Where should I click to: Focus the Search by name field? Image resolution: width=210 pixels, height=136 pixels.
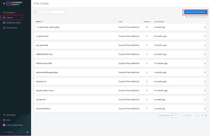tap(50, 12)
